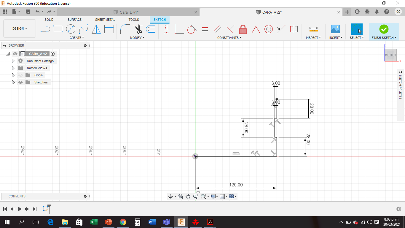Apply the Horizontal/Vertical constraint
The height and width of the screenshot is (228, 405).
166,29
